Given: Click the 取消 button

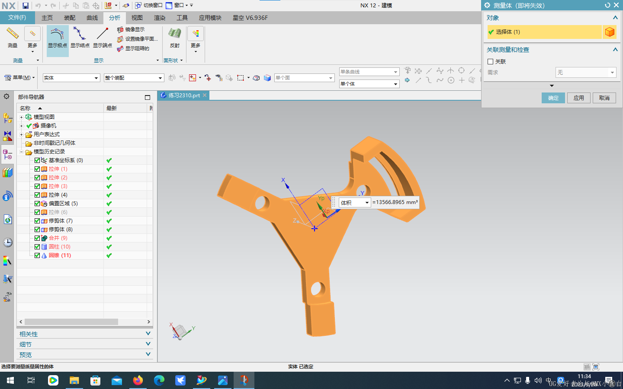Looking at the screenshot, I should tap(604, 98).
